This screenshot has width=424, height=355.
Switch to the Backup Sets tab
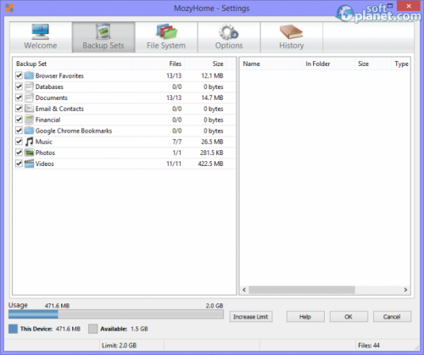click(103, 37)
